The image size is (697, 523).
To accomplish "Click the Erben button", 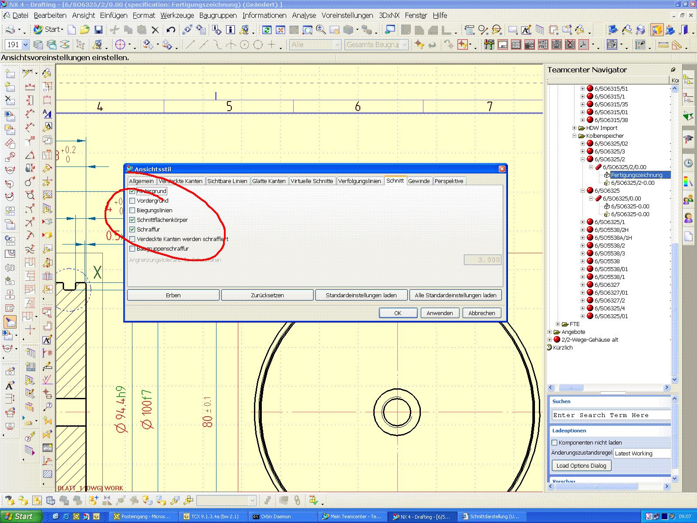I will (173, 295).
